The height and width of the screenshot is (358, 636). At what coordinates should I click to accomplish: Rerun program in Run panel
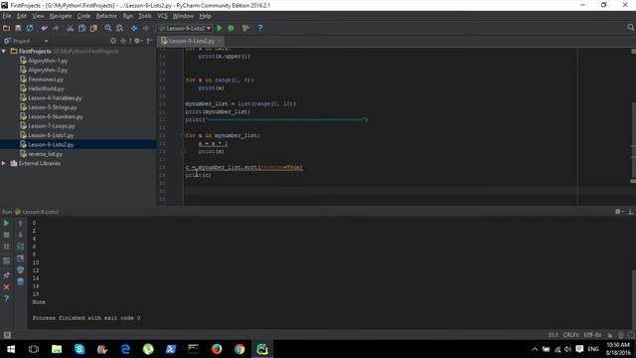[x=6, y=223]
